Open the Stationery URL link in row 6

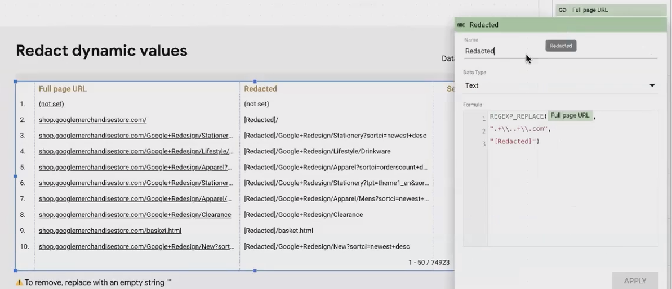click(136, 183)
